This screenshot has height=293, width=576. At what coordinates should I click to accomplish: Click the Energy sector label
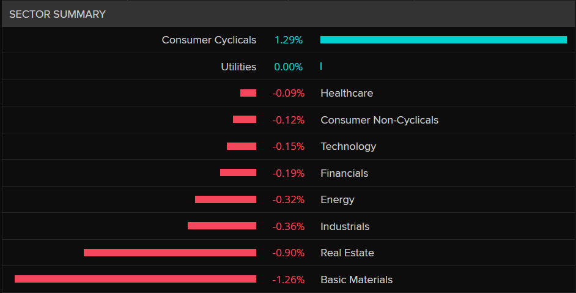[337, 199]
